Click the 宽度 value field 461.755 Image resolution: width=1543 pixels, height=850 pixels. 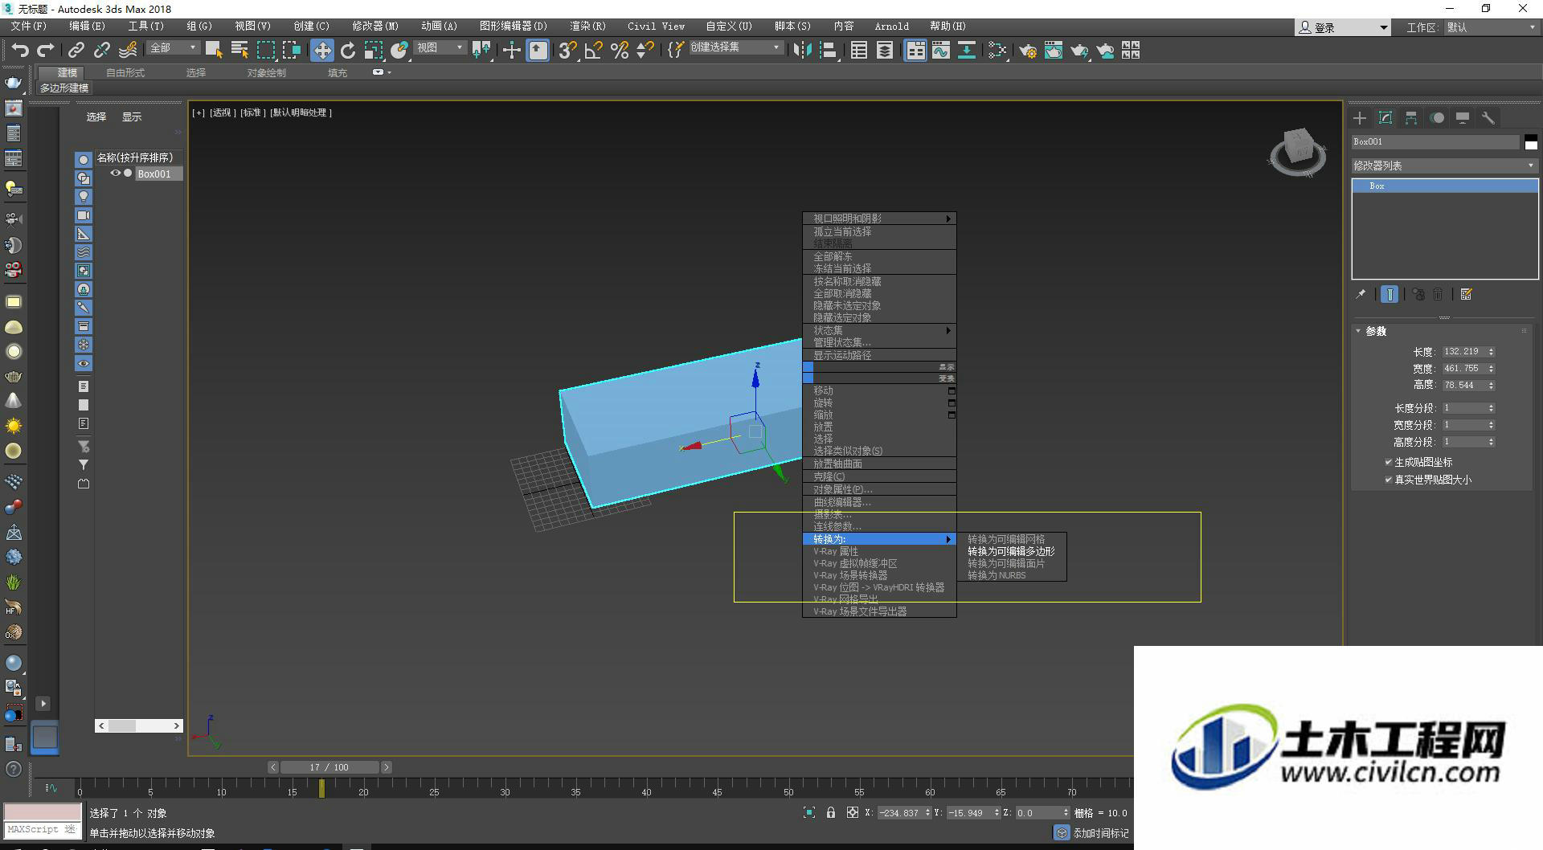click(1463, 369)
